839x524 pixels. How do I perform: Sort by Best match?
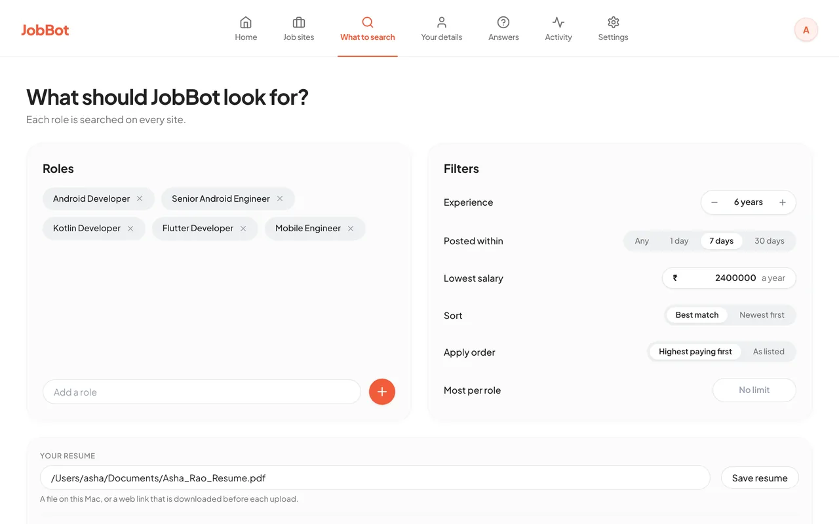(697, 315)
